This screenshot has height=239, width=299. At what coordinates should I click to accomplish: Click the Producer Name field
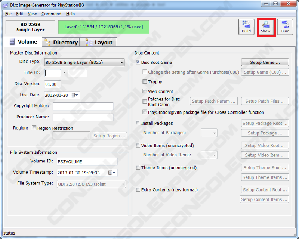[x=83, y=117]
